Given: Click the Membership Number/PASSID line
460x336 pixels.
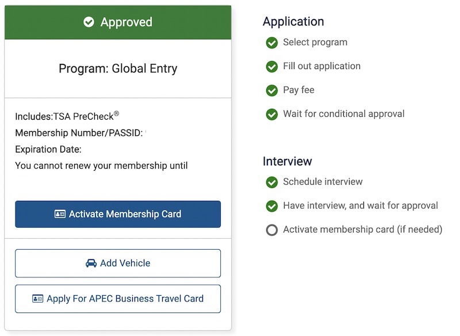Looking at the screenshot, I should click(x=79, y=133).
